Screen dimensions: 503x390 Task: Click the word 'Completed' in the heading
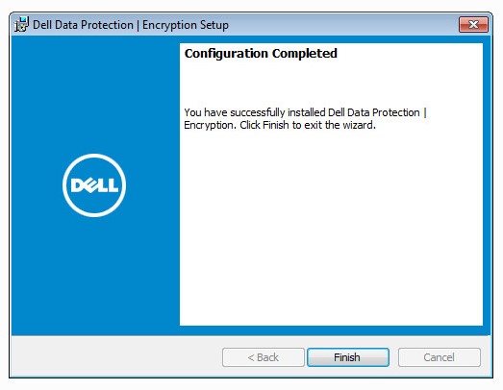pos(305,53)
